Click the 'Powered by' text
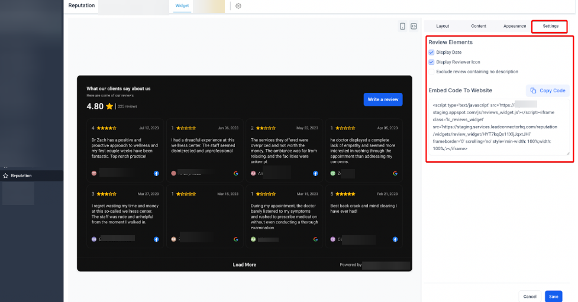578x302 pixels. click(351, 265)
